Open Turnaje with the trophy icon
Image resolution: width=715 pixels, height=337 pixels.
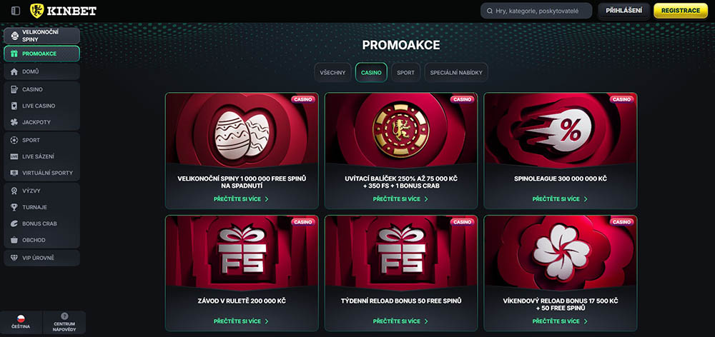pyautogui.click(x=41, y=207)
